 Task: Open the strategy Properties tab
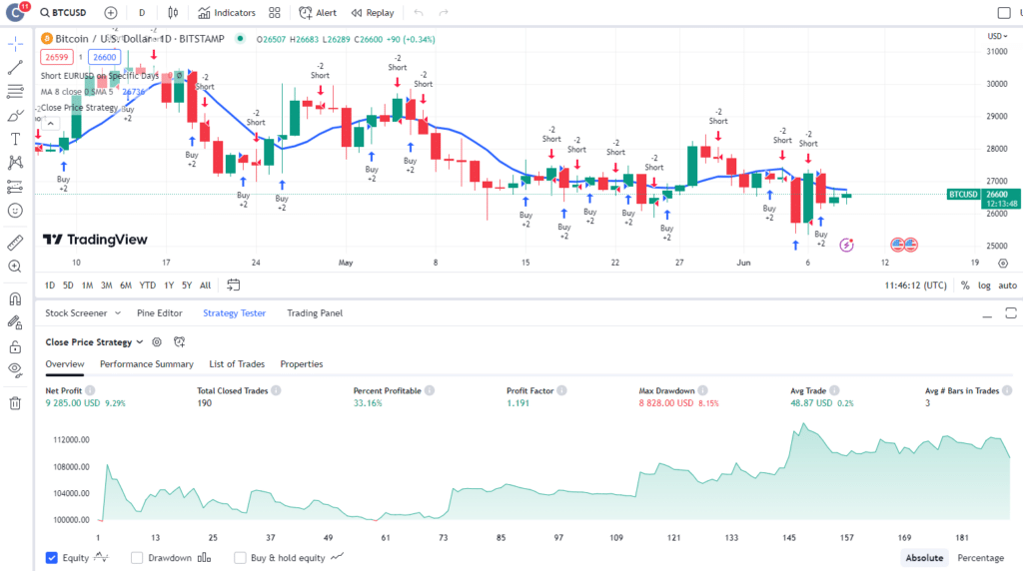pos(302,363)
